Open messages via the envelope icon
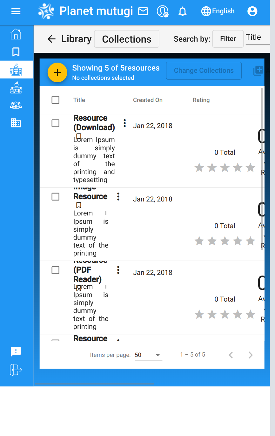Screen dimensions: 275x436 click(x=143, y=11)
